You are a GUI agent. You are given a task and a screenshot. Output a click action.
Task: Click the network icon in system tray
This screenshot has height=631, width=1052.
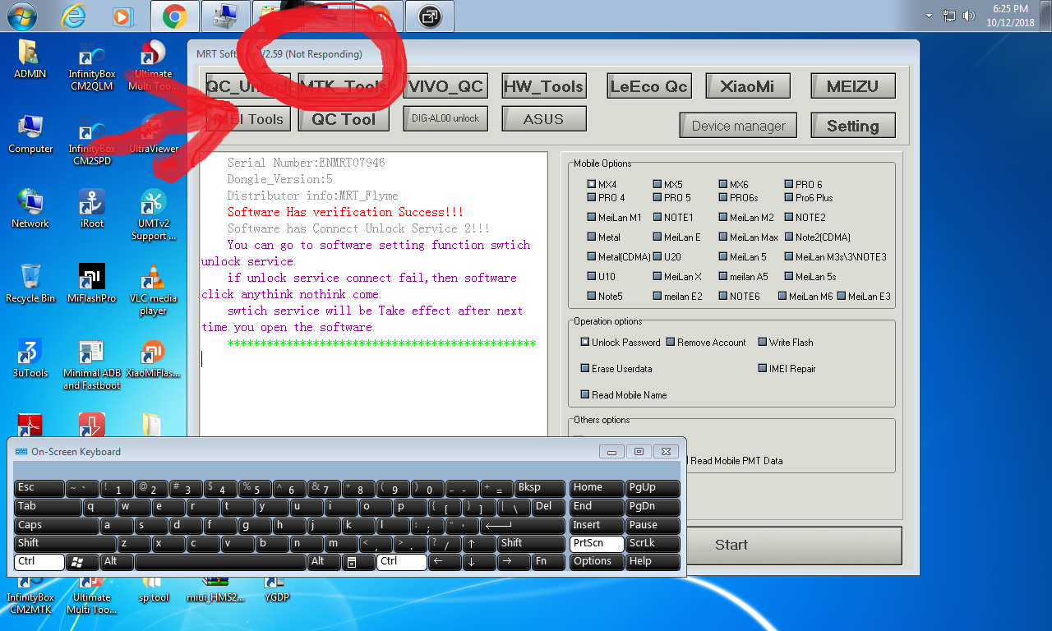[x=949, y=16]
